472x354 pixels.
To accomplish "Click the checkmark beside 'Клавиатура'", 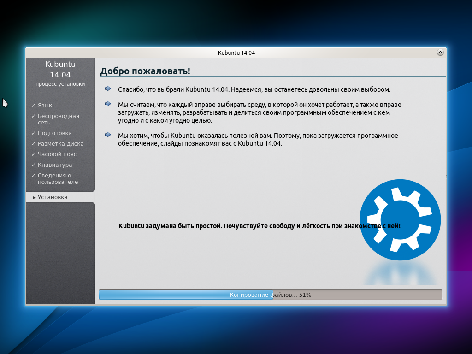I will point(33,165).
